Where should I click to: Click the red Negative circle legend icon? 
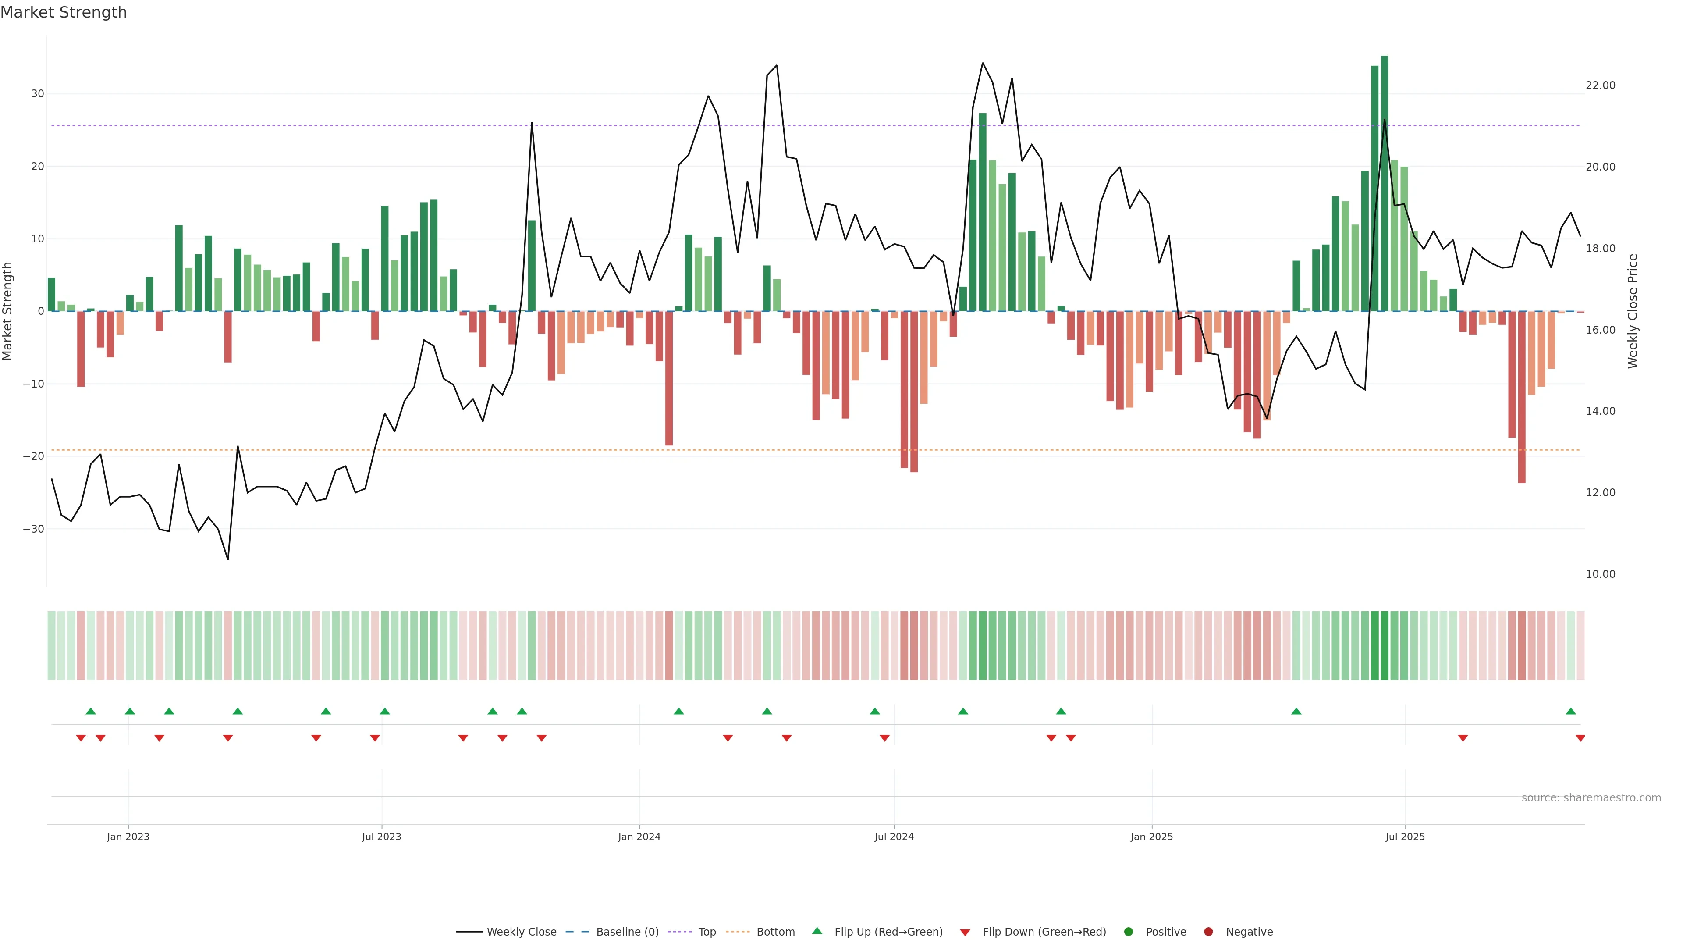click(x=1208, y=932)
